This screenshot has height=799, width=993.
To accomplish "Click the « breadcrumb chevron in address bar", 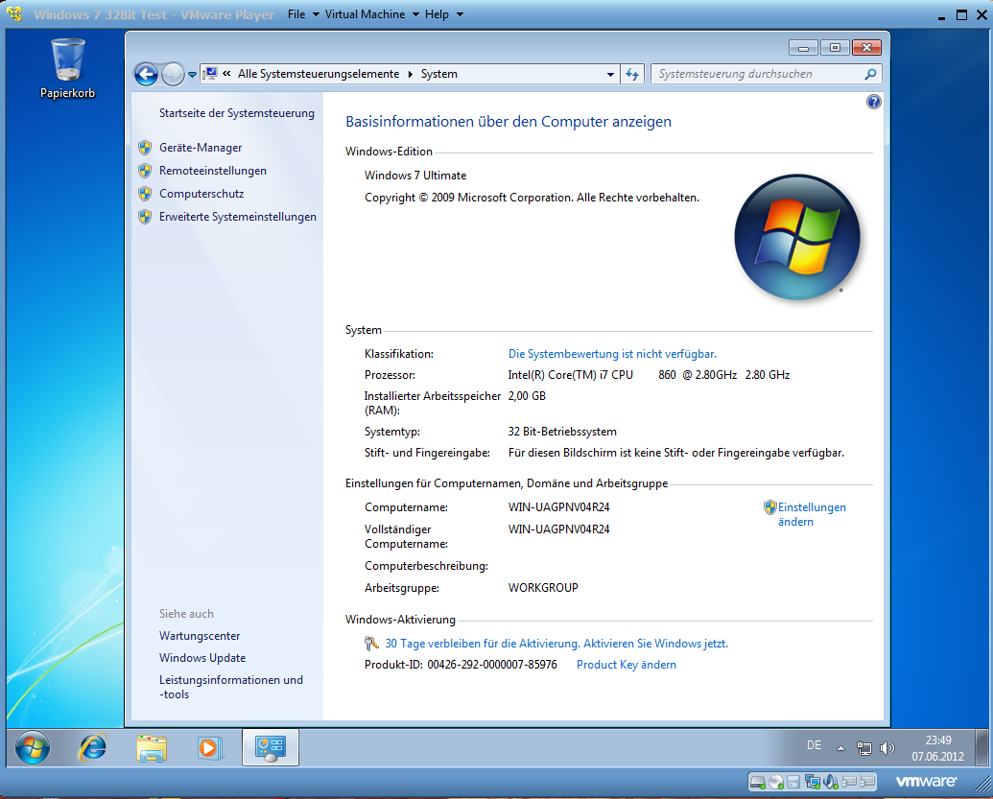I will [226, 74].
